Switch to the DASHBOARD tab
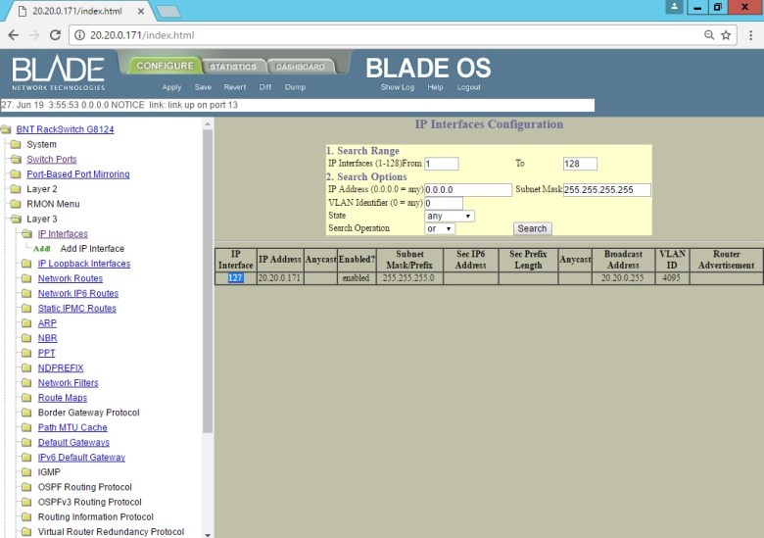Image resolution: width=764 pixels, height=538 pixels. (x=300, y=67)
